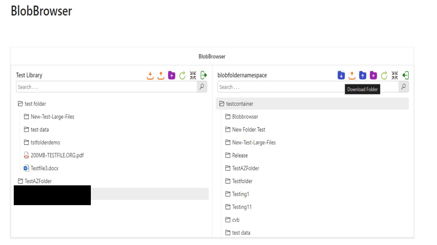
Task: Refresh the Test Library panel
Action: click(x=182, y=76)
